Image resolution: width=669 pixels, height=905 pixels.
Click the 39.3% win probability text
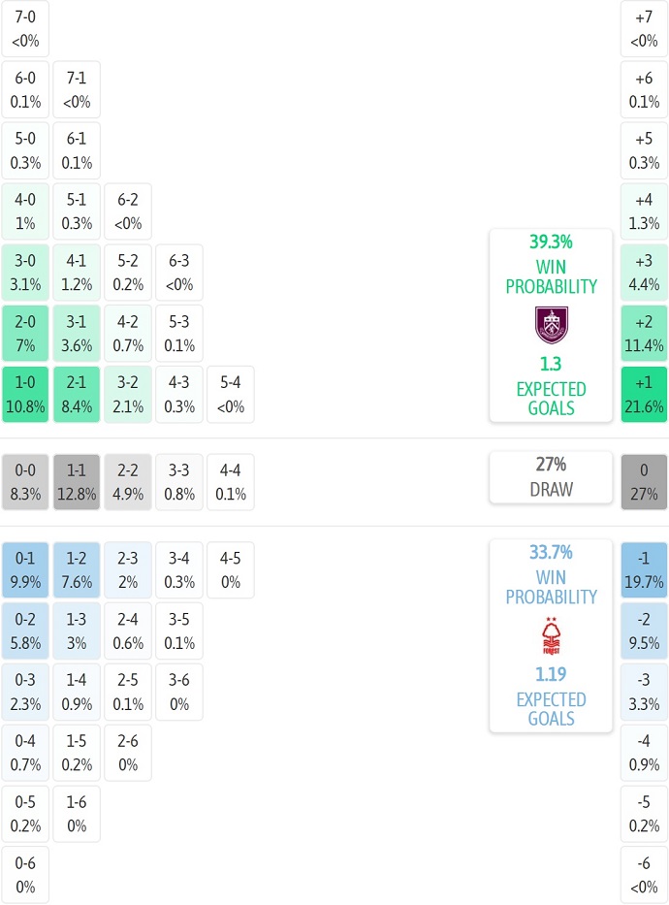pyautogui.click(x=551, y=242)
